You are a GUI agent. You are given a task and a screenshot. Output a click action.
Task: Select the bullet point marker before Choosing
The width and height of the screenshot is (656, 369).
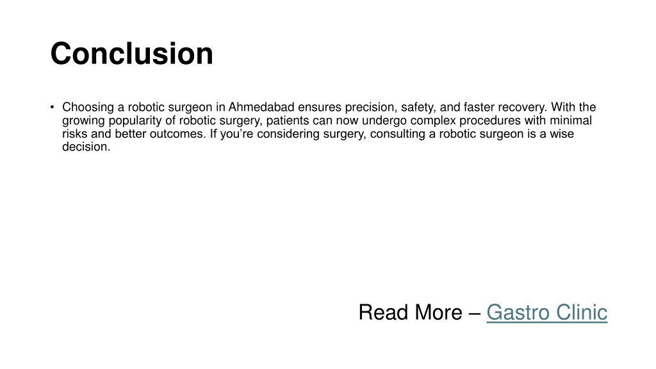tap(53, 107)
